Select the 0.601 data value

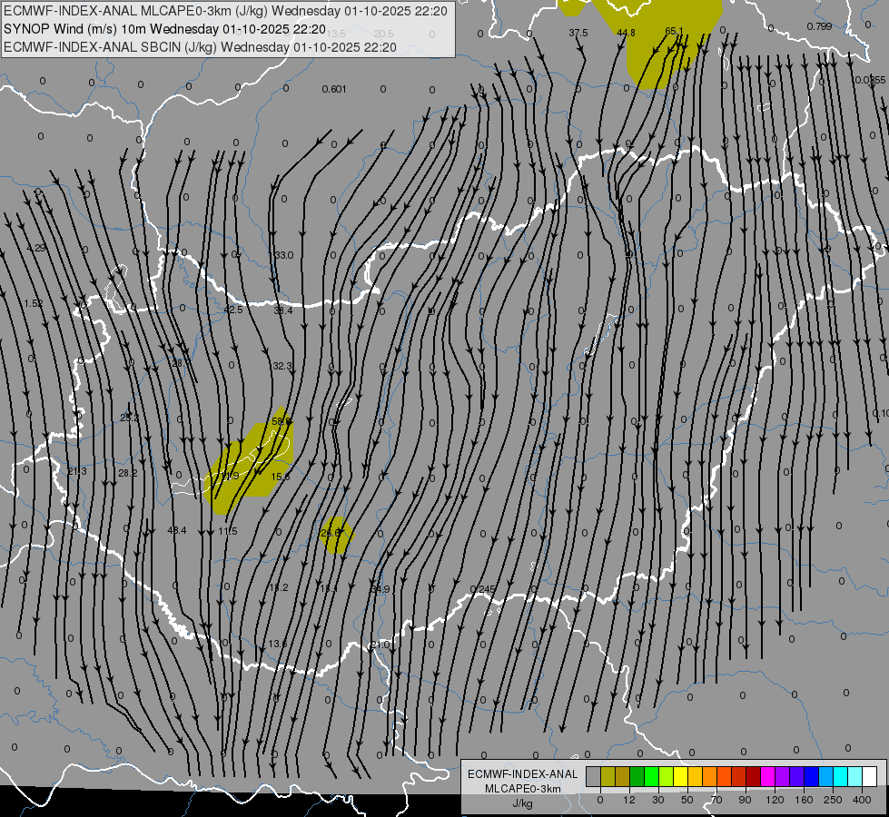(333, 89)
